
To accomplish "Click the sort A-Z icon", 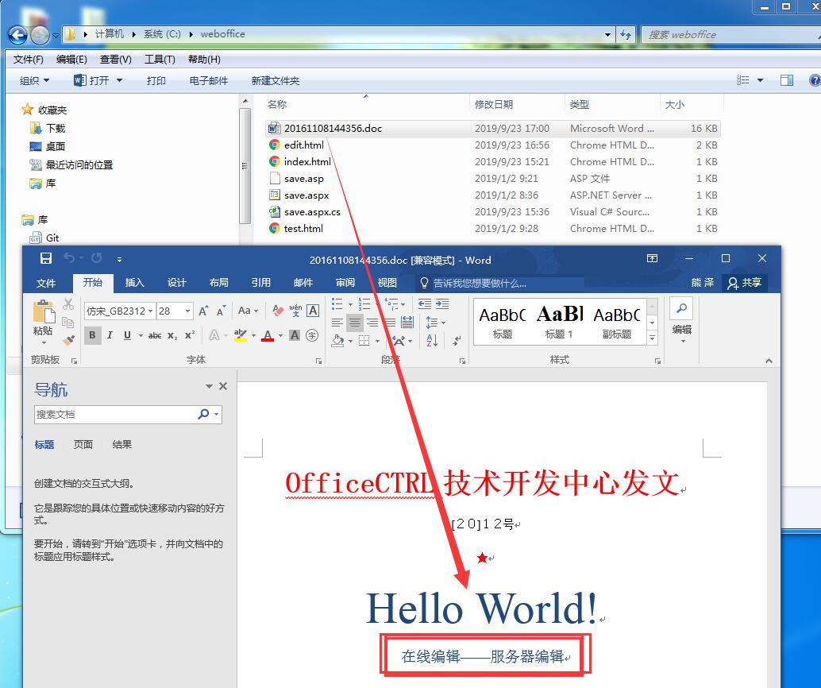I will [432, 341].
